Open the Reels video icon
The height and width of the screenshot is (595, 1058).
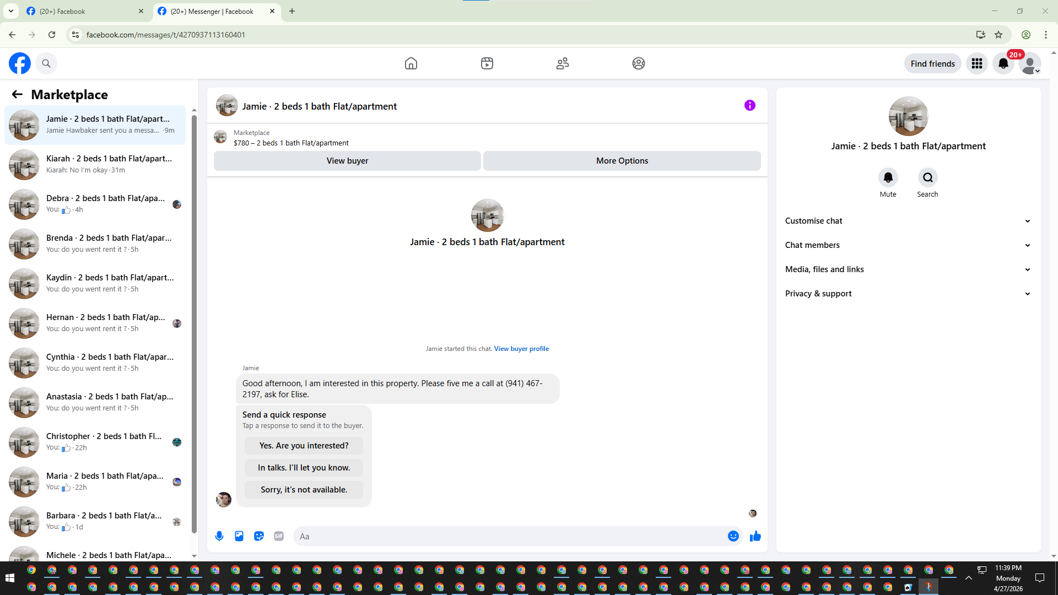487,63
